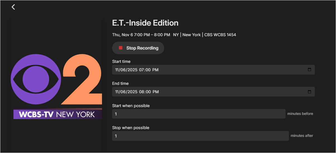Select PM in the Start time field
The image size is (336, 153).
click(x=155, y=70)
